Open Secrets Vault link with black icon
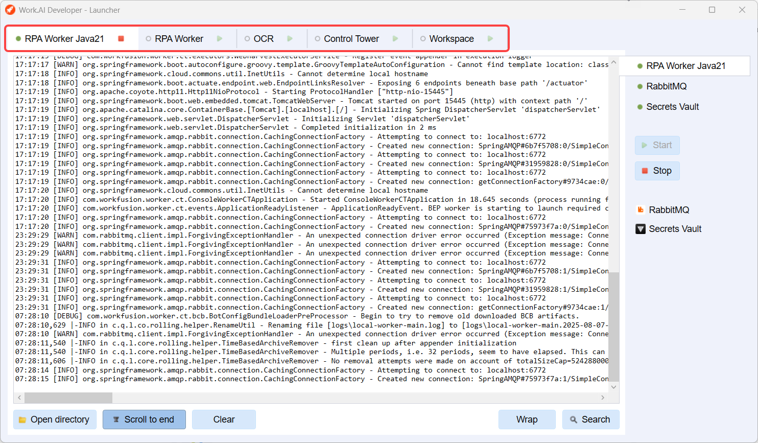This screenshot has width=758, height=443. (675, 229)
